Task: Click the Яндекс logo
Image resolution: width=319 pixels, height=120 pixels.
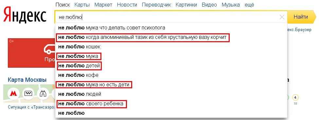Action: [25, 14]
